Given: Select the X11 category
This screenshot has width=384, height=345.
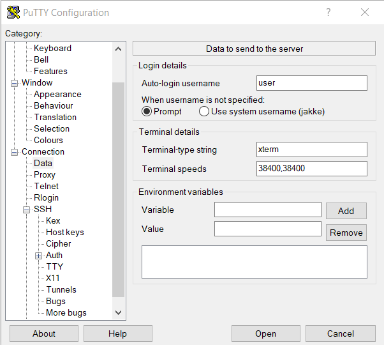Looking at the screenshot, I should [x=53, y=278].
